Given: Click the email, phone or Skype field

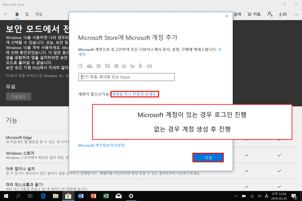Looking at the screenshot, I should tap(126, 77).
